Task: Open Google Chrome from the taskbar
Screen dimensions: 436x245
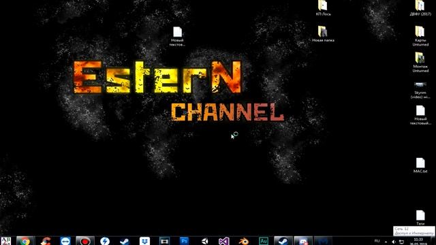Action: click(x=25, y=241)
